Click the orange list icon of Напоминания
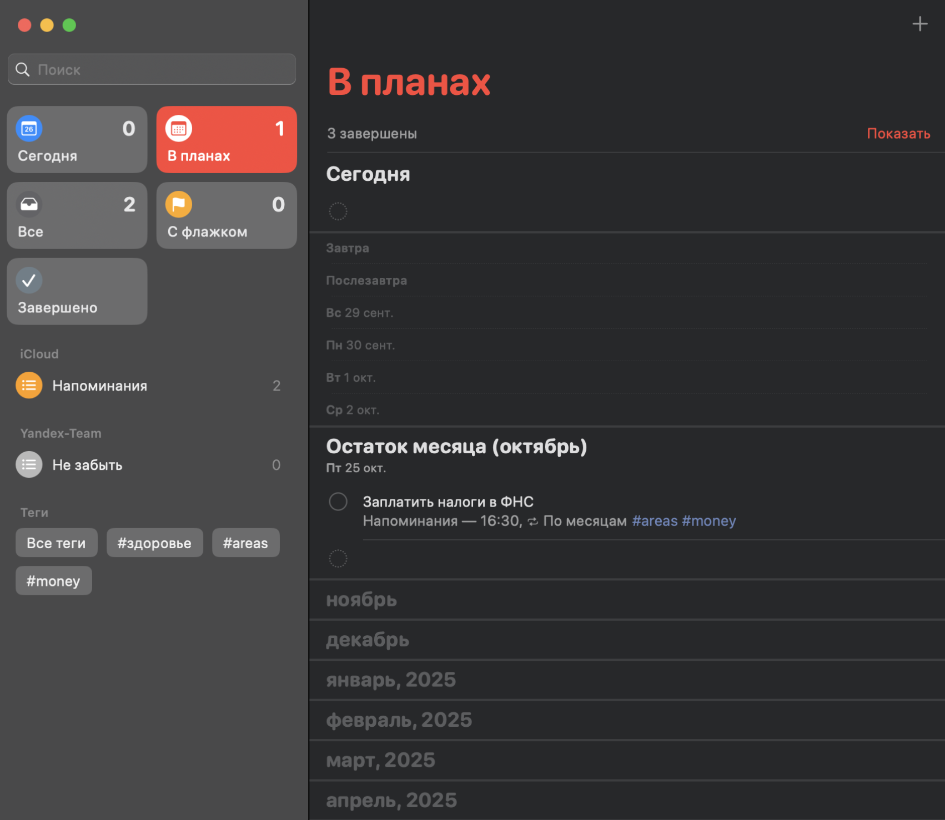945x820 pixels. 29,386
